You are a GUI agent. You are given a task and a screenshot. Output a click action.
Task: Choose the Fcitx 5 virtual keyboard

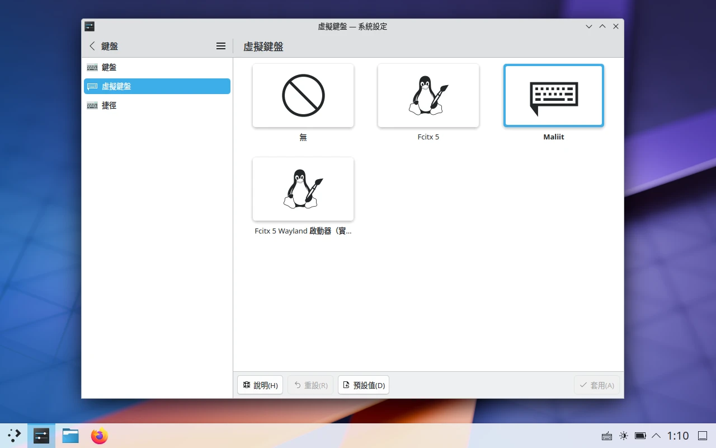[428, 96]
